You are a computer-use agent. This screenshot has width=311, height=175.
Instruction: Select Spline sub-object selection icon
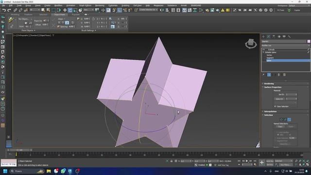(x=289, y=120)
